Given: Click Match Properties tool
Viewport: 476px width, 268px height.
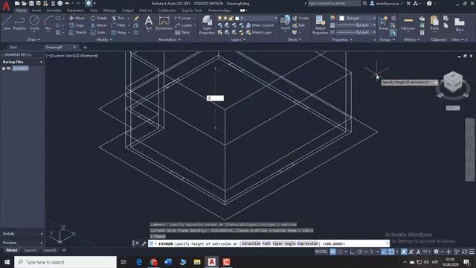Looking at the screenshot, I should point(321,25).
